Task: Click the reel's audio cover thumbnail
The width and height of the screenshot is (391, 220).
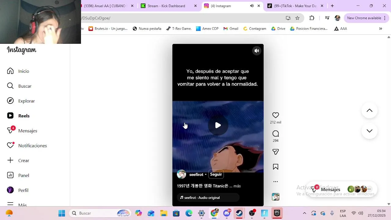Action: click(x=276, y=197)
